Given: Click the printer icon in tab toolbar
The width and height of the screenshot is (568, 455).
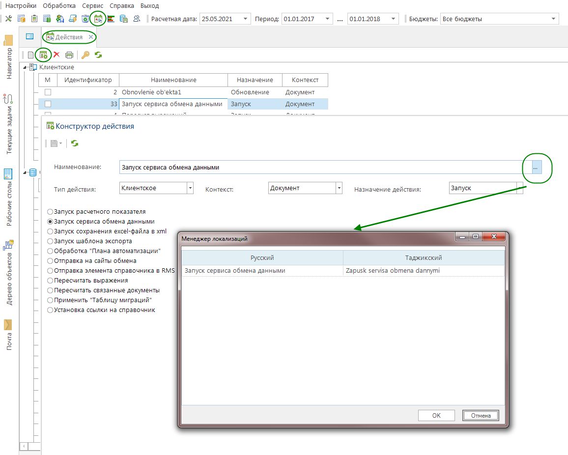Looking at the screenshot, I should pyautogui.click(x=69, y=55).
